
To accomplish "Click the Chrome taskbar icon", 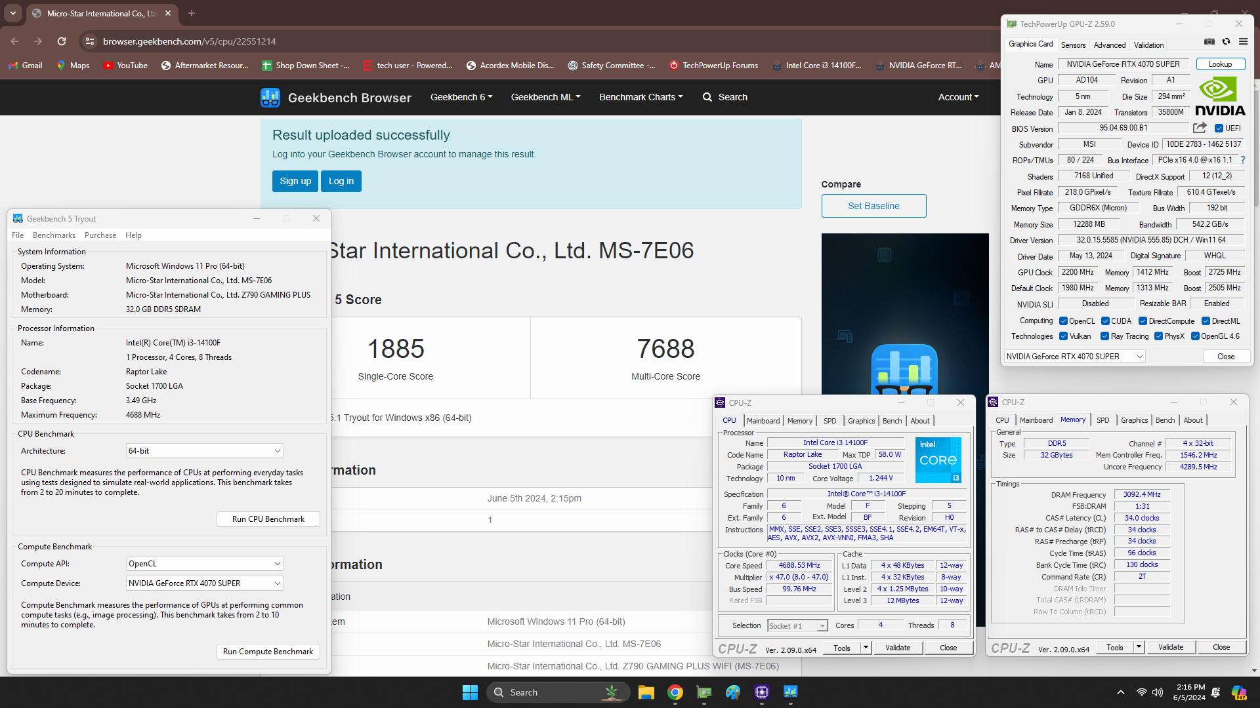I will click(675, 692).
